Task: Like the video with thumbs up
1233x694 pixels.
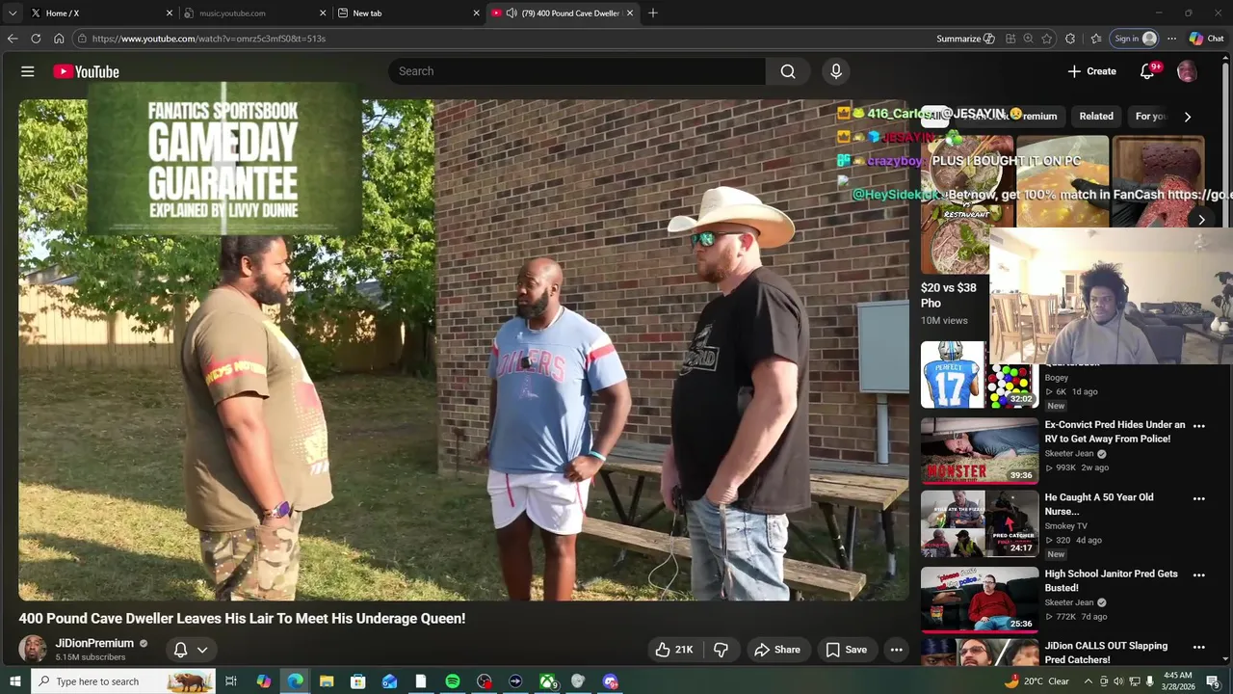Action: tap(673, 650)
